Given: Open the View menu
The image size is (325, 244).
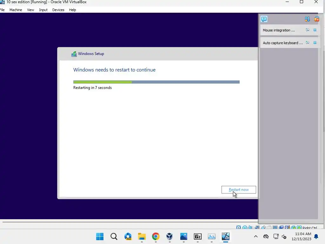Looking at the screenshot, I should (x=30, y=10).
